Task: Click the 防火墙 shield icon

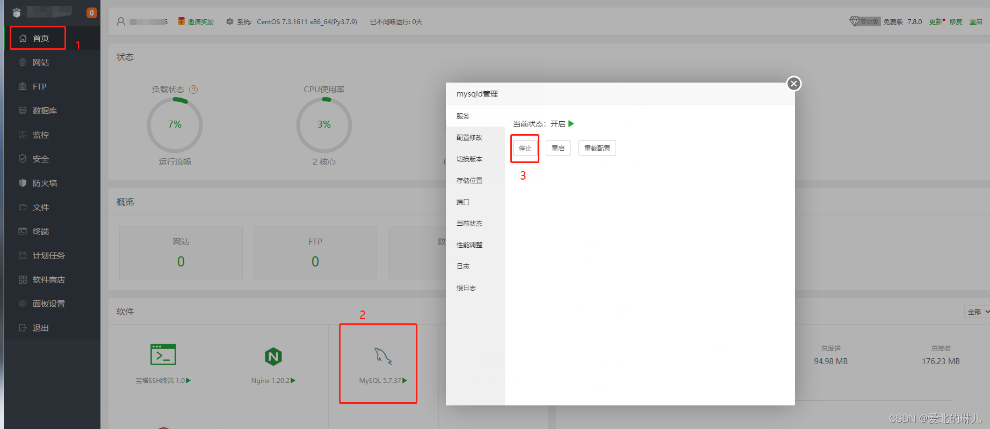Action: pos(23,183)
